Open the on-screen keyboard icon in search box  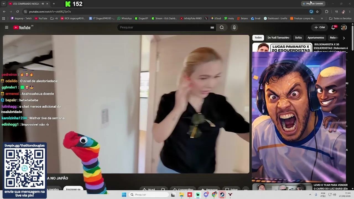tap(212, 27)
